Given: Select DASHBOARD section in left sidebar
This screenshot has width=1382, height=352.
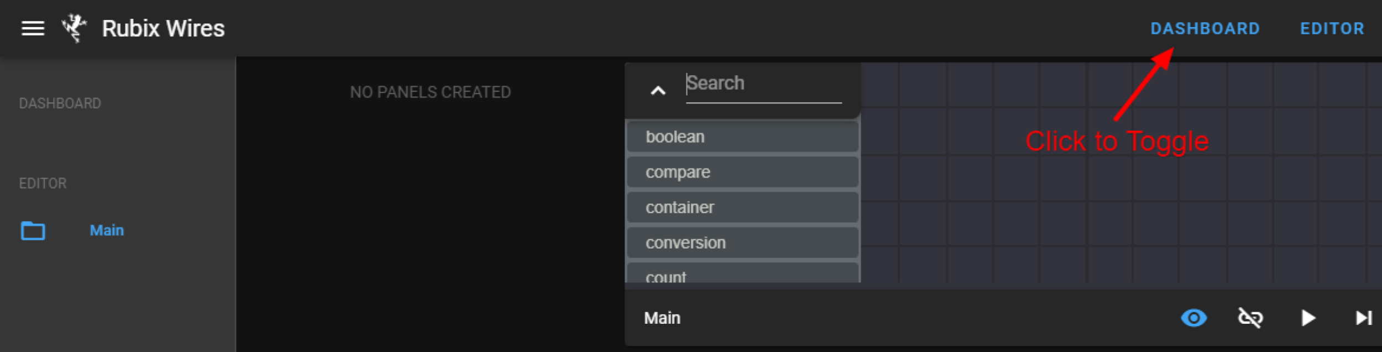Looking at the screenshot, I should [x=60, y=103].
